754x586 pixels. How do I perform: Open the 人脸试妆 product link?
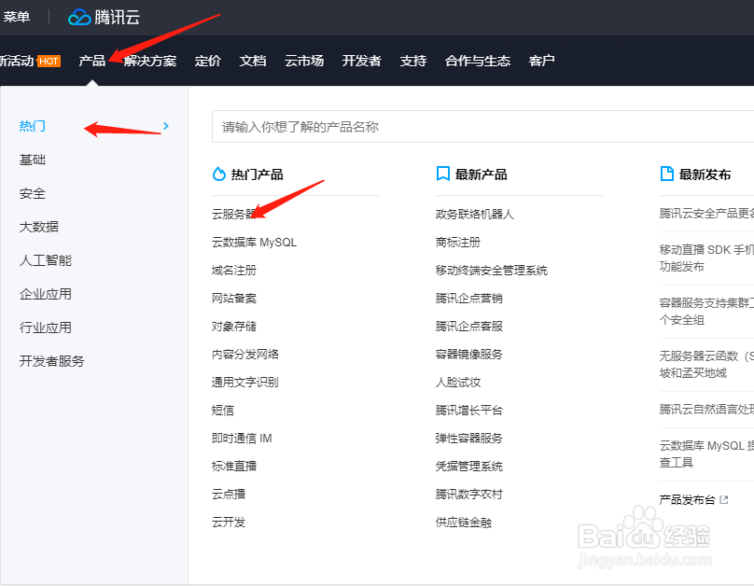(458, 383)
